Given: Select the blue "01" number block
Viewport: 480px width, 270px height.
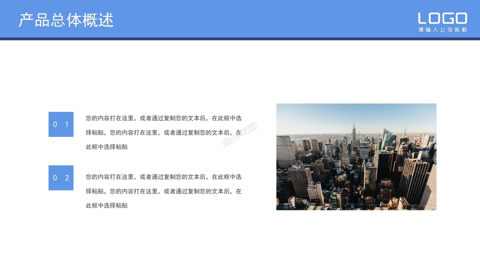Looking at the screenshot, I should coord(61,124).
